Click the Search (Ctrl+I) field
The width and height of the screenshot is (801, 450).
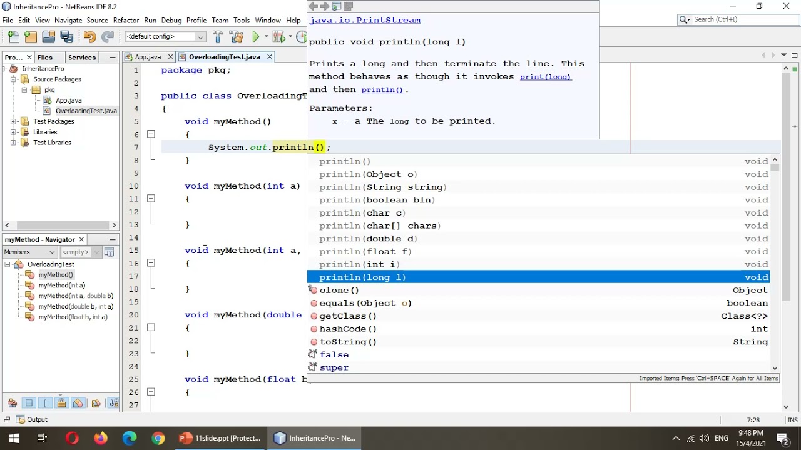tap(737, 19)
